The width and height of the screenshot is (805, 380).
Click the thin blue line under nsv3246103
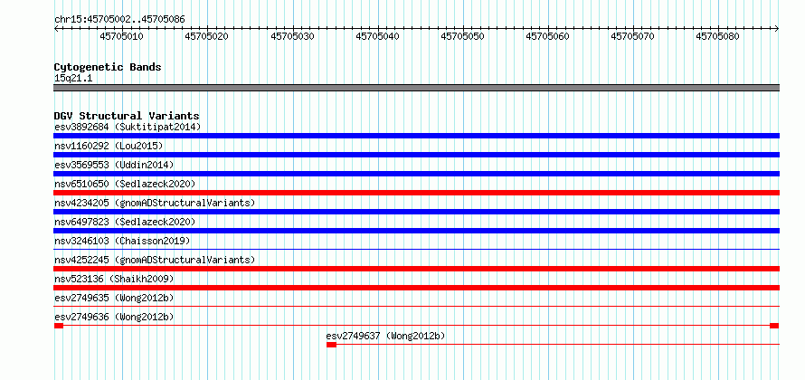tap(416, 250)
